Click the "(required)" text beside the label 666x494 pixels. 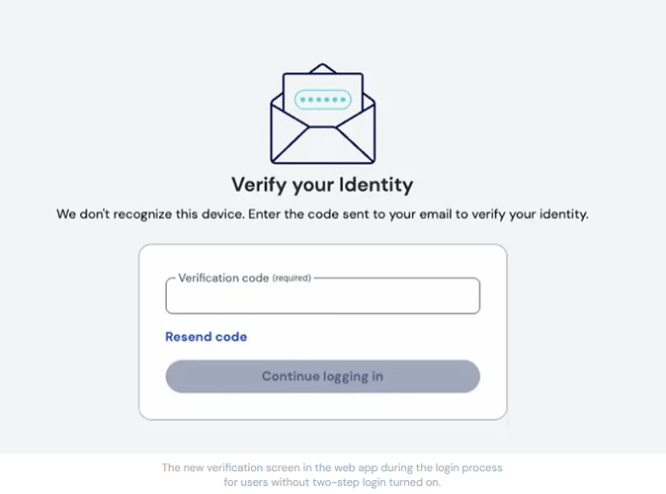(291, 279)
